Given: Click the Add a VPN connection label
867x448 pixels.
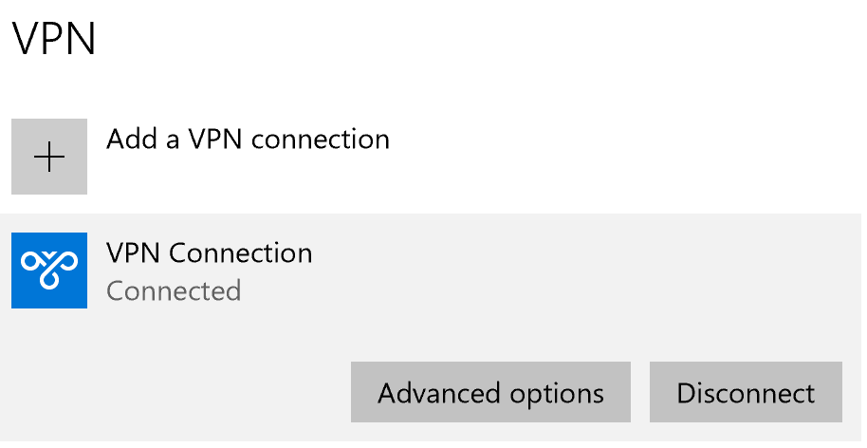Looking at the screenshot, I should 248,140.
